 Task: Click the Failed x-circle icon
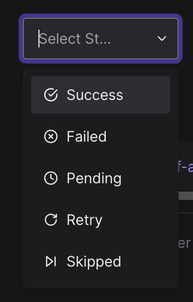coord(51,136)
